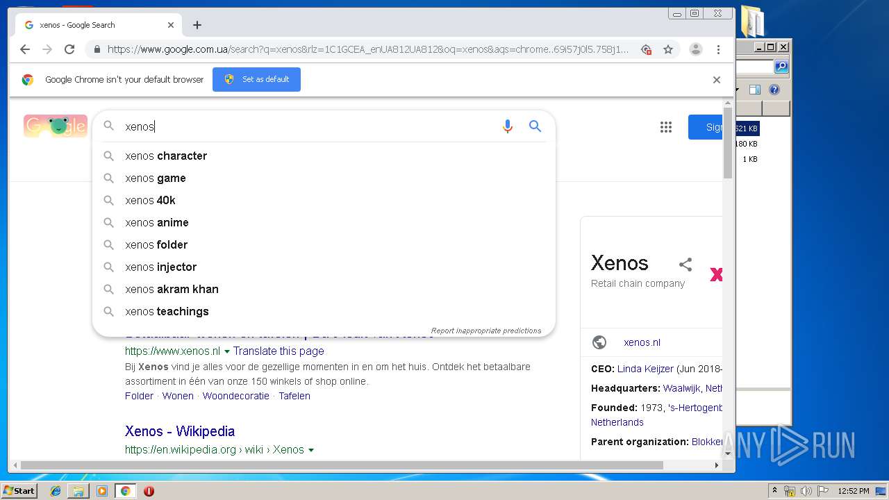Open the 'Linda Keijzer' CEO link

coord(645,369)
